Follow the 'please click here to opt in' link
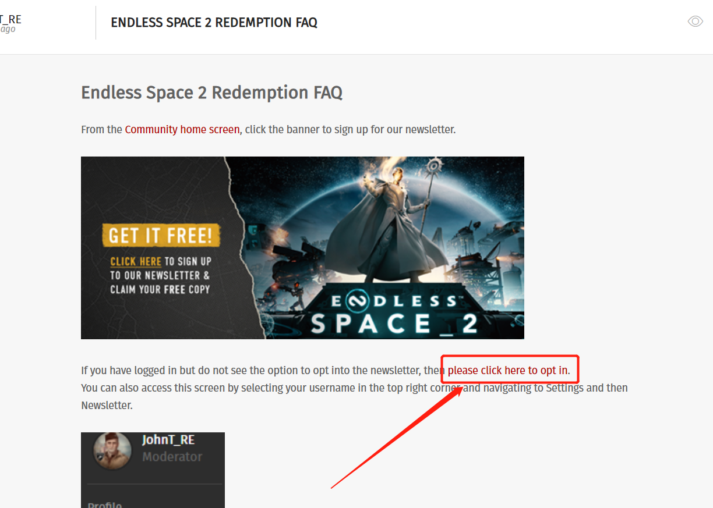Viewport: 713px width, 508px height. 509,371
